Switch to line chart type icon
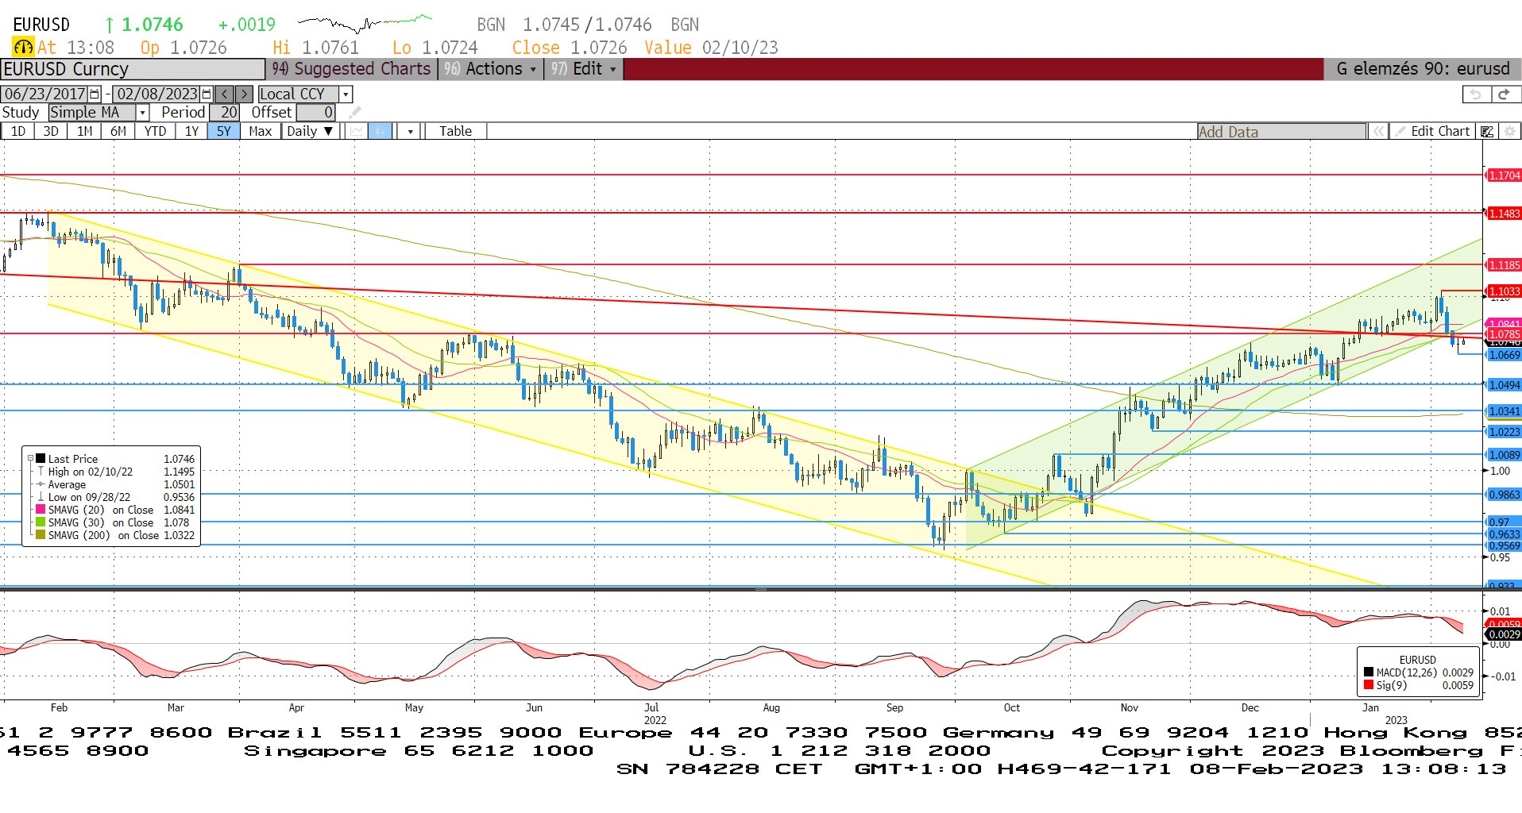Screen dimensions: 1522x813 click(x=357, y=131)
